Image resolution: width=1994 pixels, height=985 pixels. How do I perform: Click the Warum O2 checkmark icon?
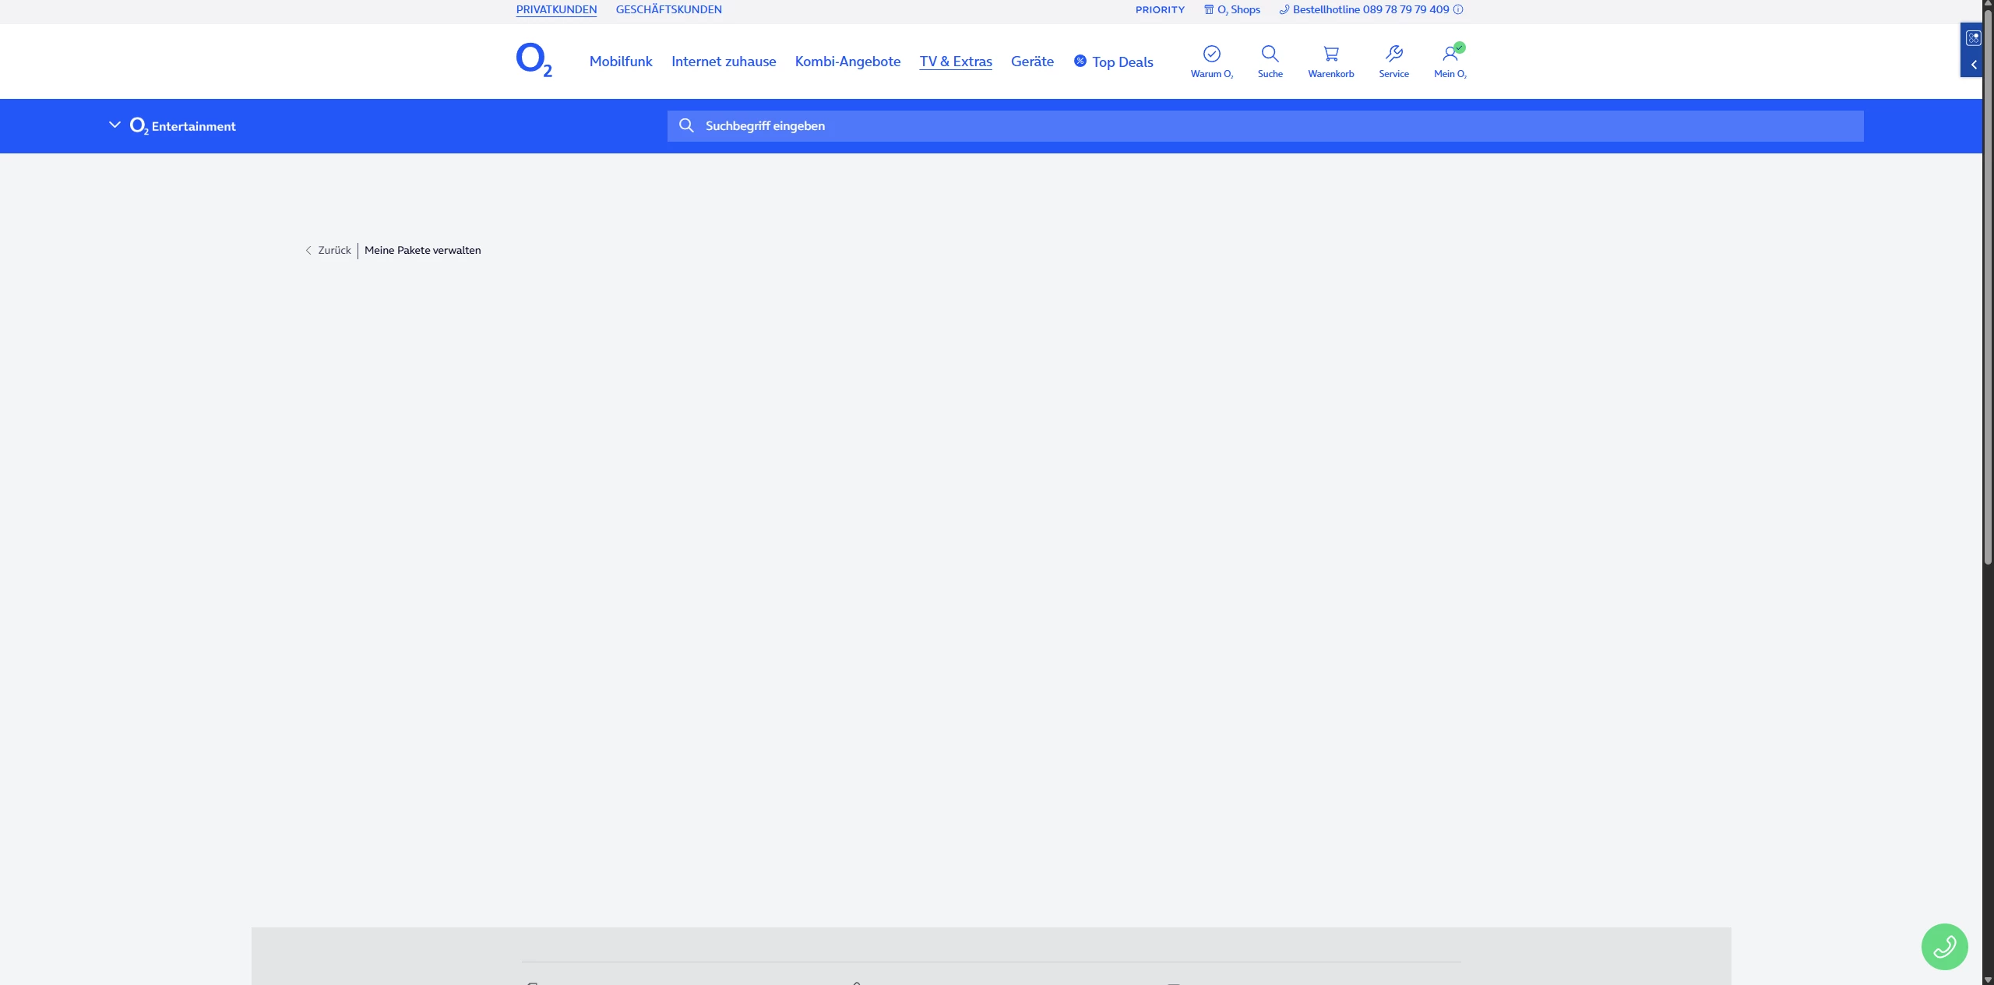pyautogui.click(x=1211, y=55)
